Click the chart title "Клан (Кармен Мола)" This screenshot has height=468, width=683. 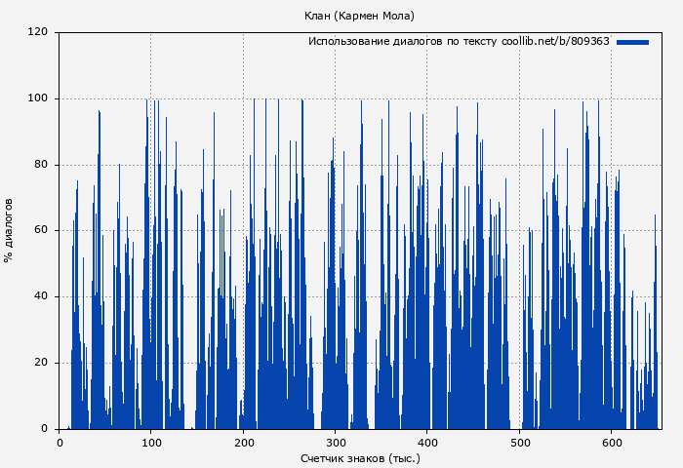(359, 16)
